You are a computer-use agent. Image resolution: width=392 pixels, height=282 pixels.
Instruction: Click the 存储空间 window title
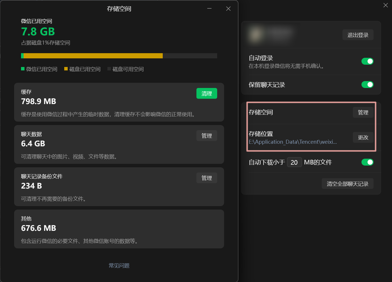(x=119, y=9)
